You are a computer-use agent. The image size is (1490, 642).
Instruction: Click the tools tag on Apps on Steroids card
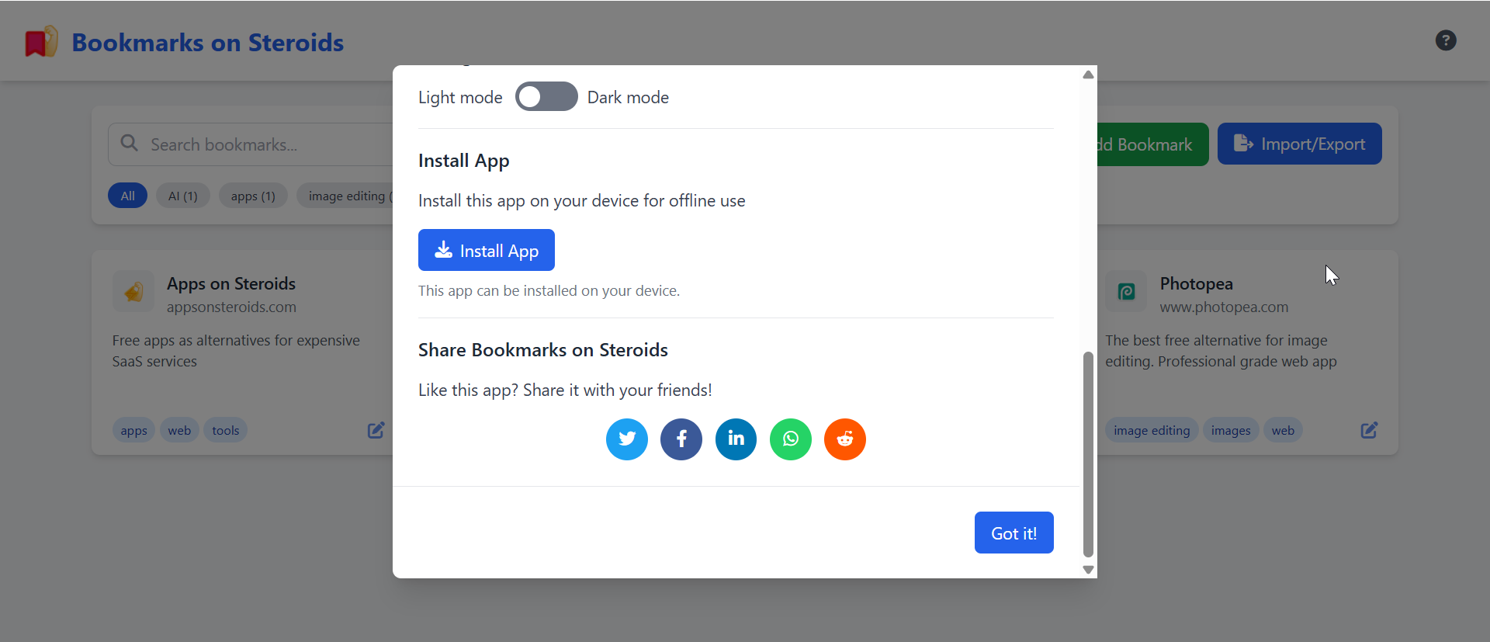coord(226,430)
